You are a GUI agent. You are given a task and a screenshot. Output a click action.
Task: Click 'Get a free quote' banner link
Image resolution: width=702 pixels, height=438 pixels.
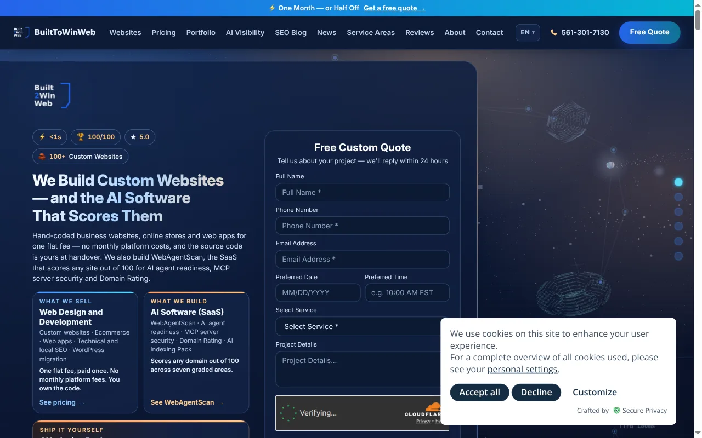pos(394,8)
